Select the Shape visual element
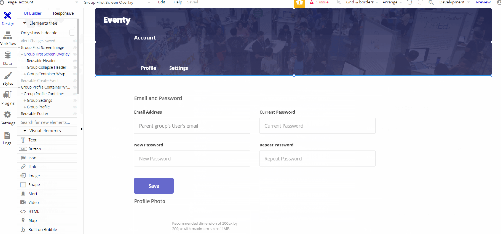 (34, 185)
